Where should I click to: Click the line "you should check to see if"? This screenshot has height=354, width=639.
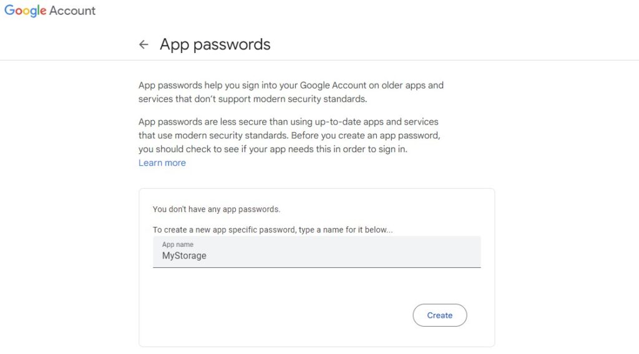[x=273, y=149]
